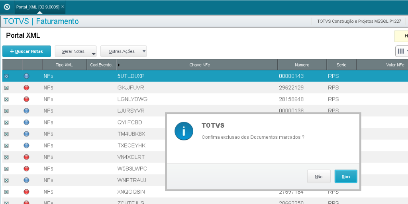Select key cell 5UTLDUXP
Viewport: 408px width, 204px height.
pyautogui.click(x=131, y=76)
